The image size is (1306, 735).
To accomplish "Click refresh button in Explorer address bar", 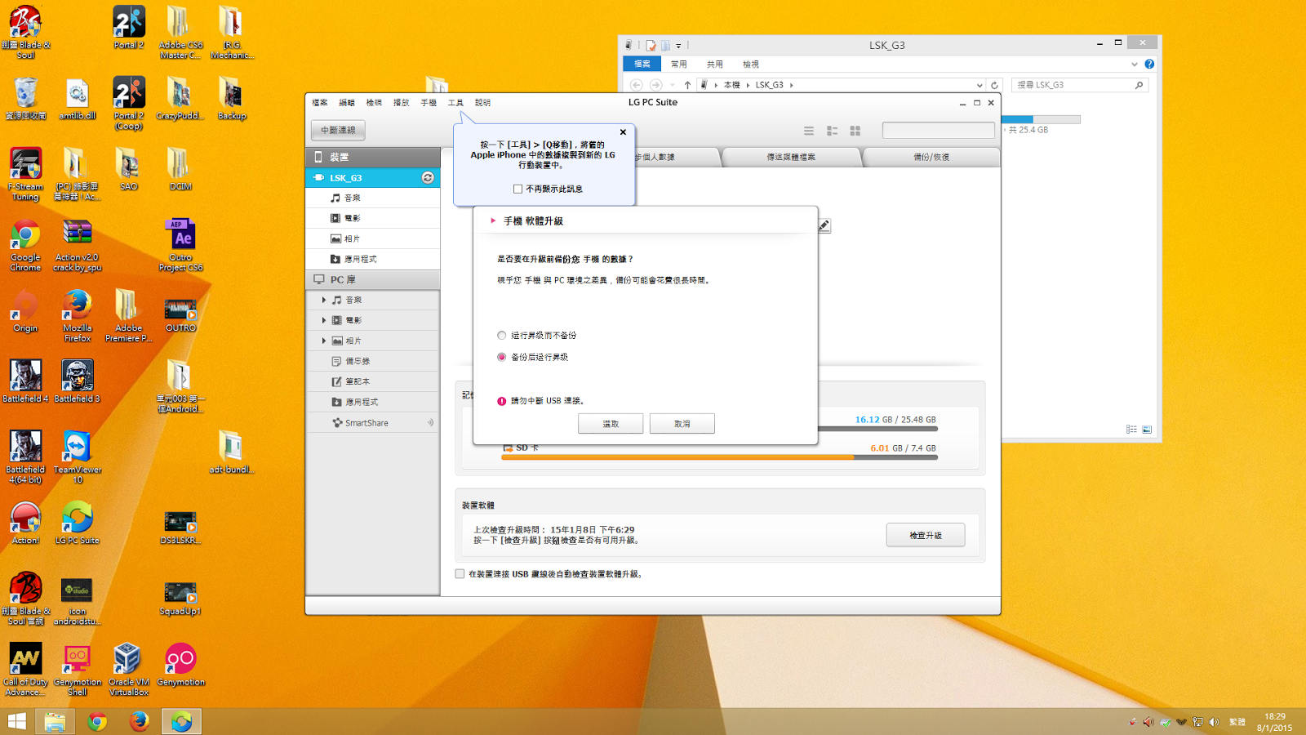I will [x=994, y=85].
